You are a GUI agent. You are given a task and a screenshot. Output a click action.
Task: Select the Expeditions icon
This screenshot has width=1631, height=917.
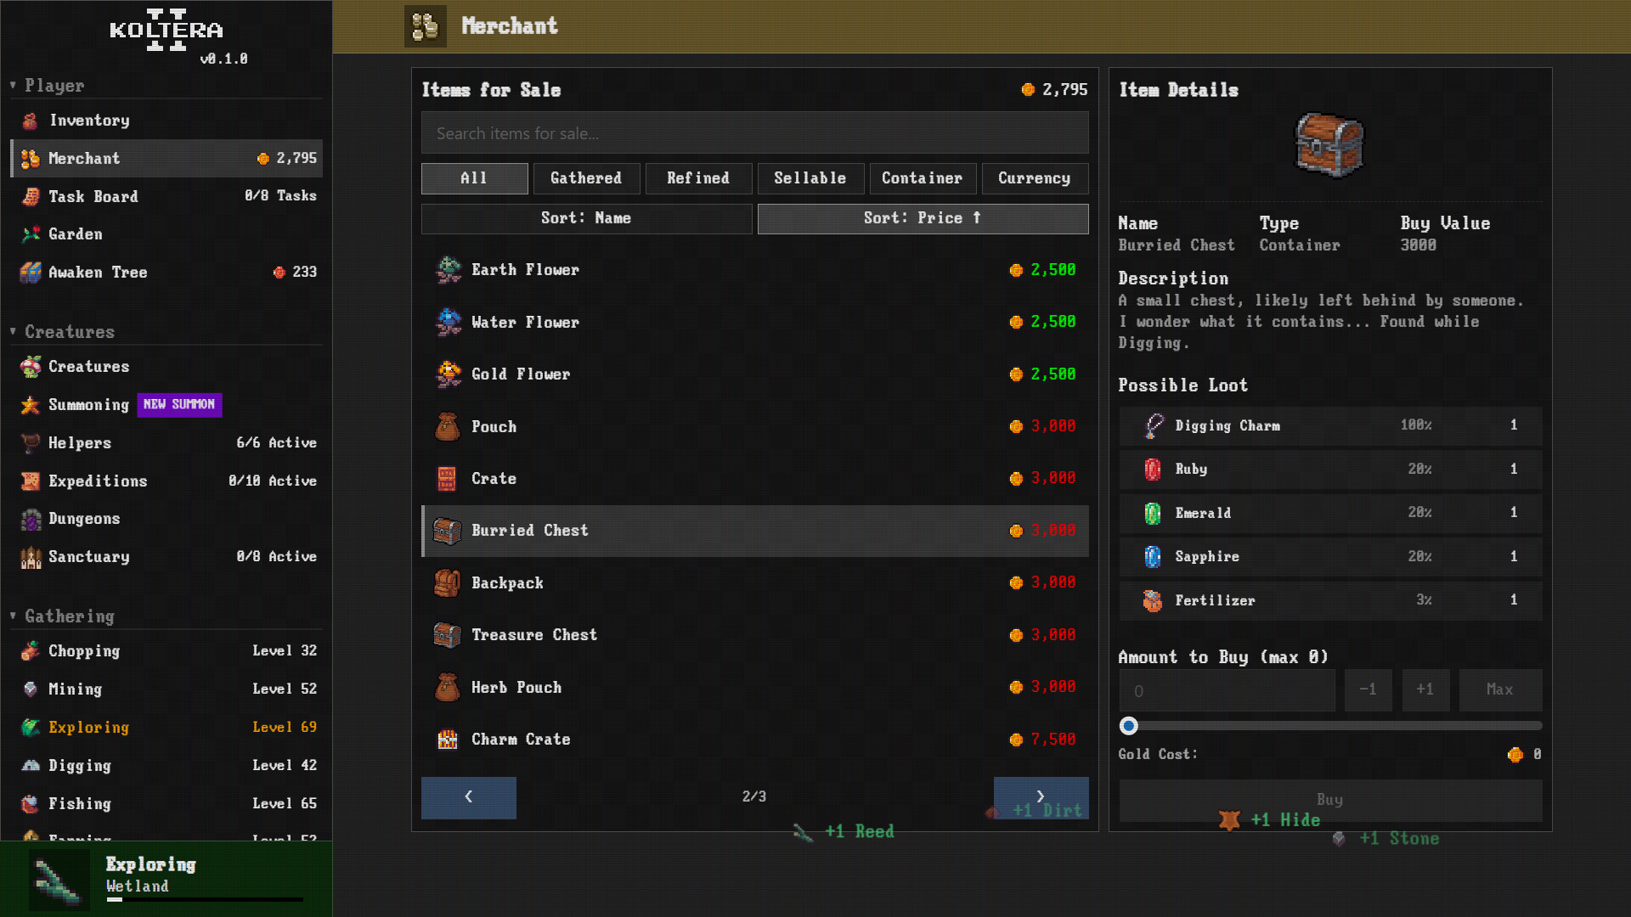point(31,481)
